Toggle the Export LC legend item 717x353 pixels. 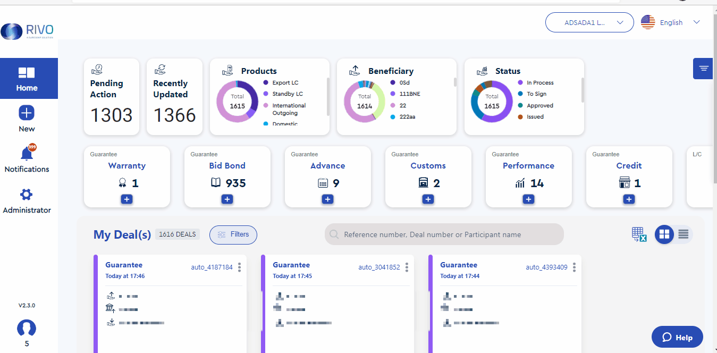pos(281,83)
